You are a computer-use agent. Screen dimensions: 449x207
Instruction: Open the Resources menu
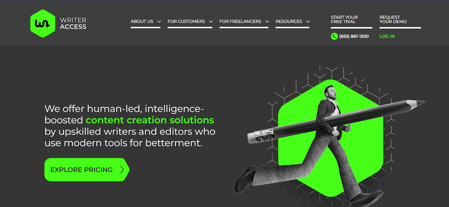(289, 21)
